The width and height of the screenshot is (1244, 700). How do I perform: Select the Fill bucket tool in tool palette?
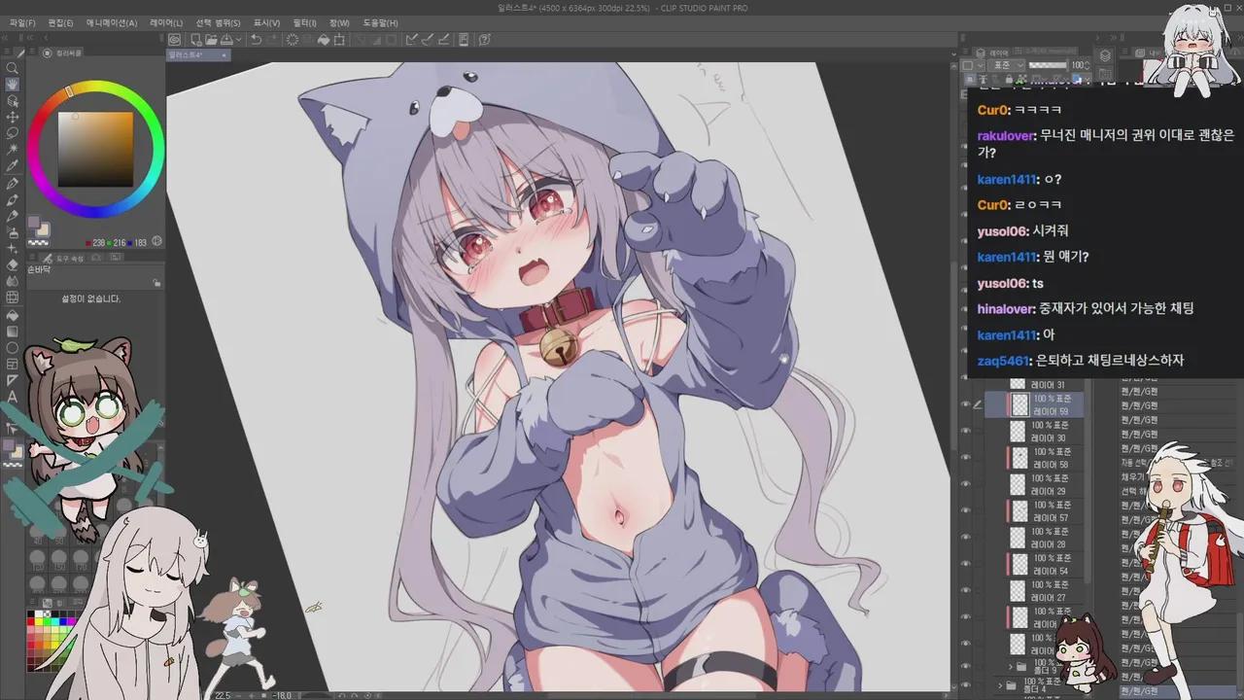pyautogui.click(x=13, y=315)
